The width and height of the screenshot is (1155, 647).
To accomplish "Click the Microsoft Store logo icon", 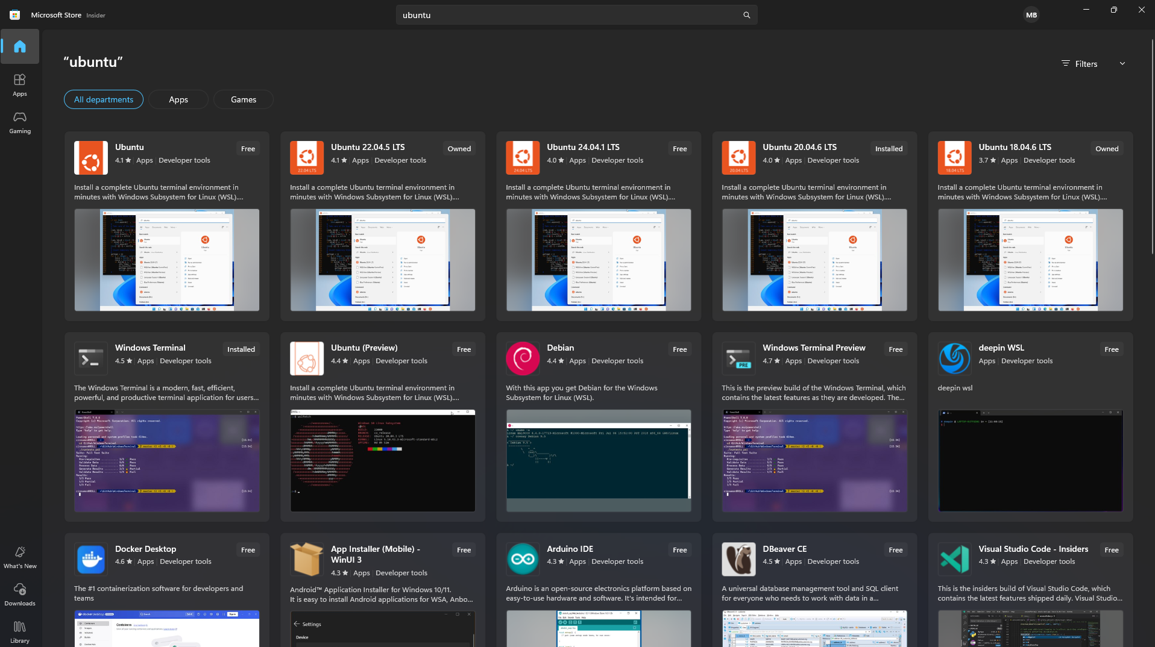I will point(15,15).
